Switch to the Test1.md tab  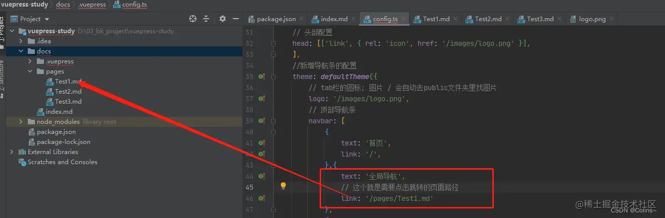point(436,19)
